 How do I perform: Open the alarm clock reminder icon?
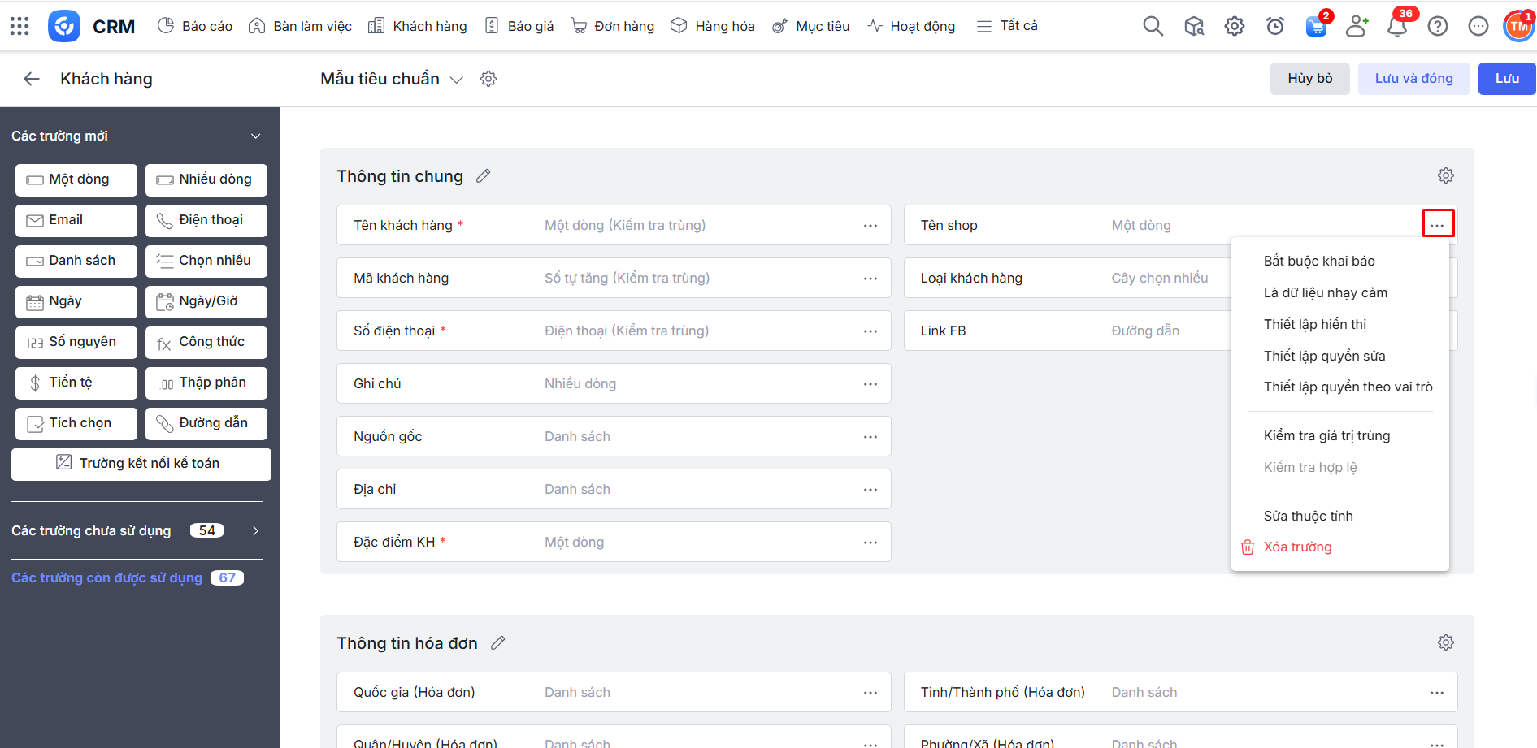(1275, 26)
